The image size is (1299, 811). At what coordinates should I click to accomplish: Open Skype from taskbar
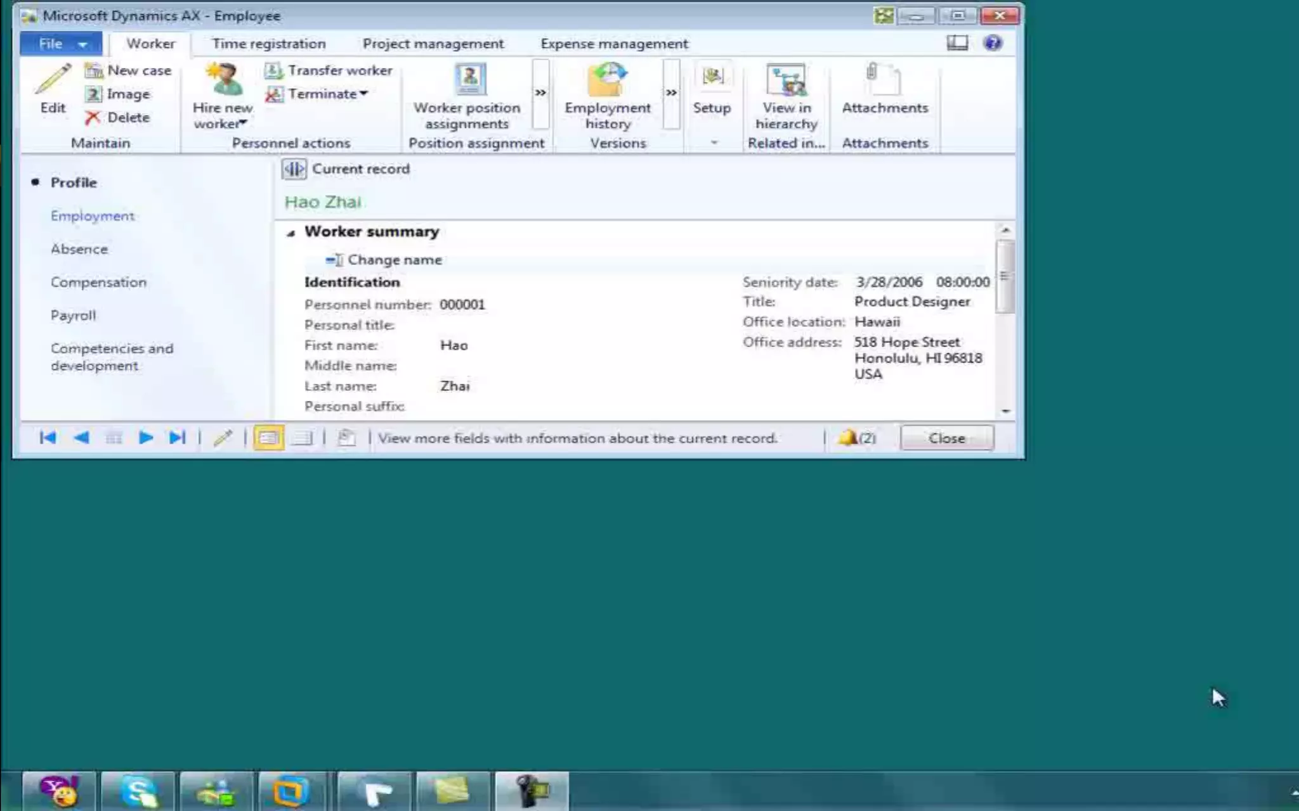pos(138,791)
